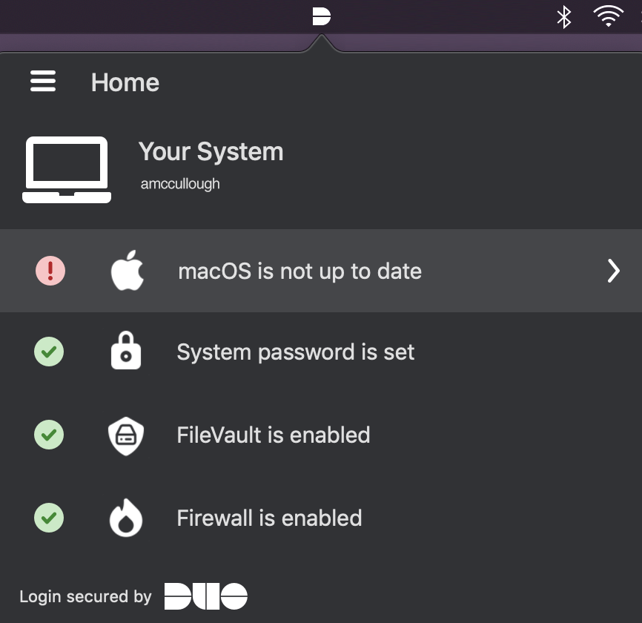Click the chevron arrow on macOS row

click(x=613, y=270)
